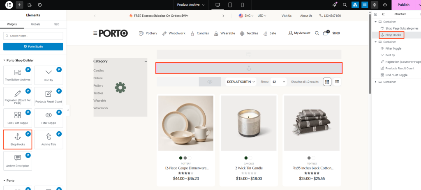Viewport: 421px width, 190px height.
Task: Click the Publish button
Action: tap(403, 5)
